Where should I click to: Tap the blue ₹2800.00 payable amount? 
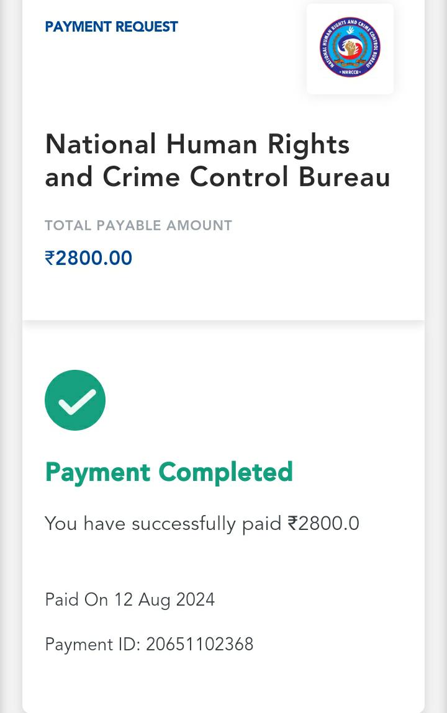(x=89, y=258)
